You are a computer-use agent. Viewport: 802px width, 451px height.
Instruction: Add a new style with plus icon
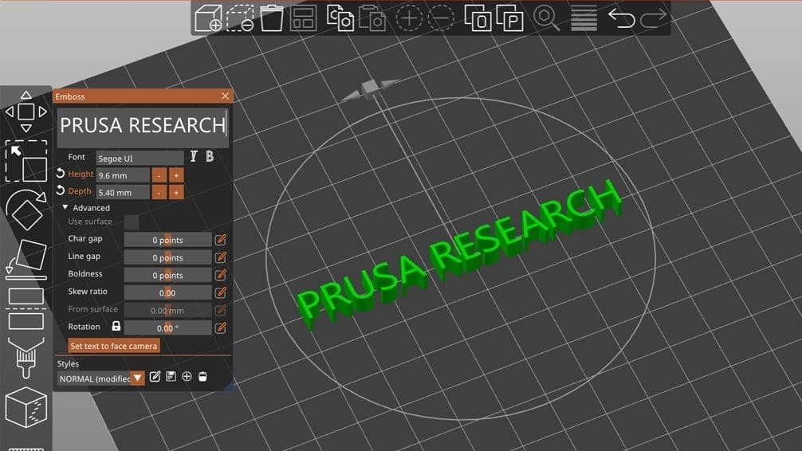click(187, 377)
